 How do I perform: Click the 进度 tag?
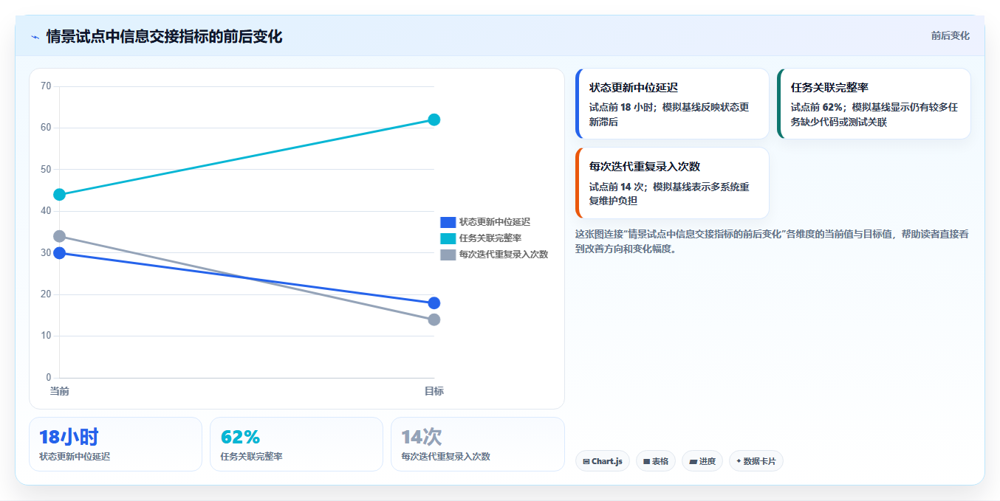pos(702,461)
